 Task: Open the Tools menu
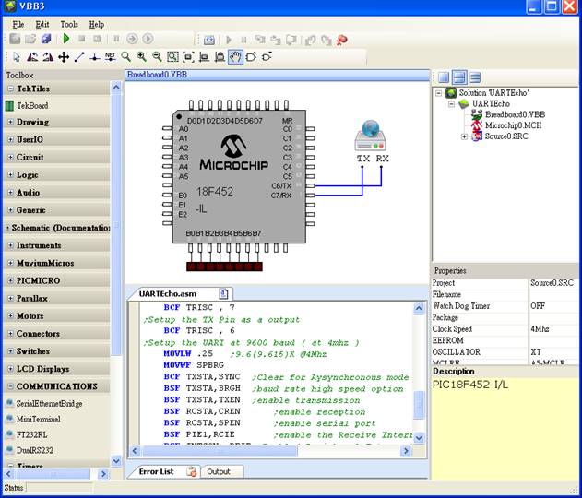pos(69,25)
